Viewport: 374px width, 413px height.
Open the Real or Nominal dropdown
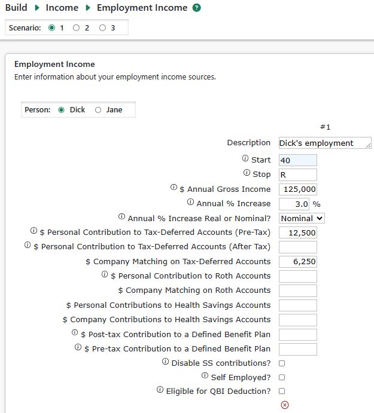[x=302, y=218]
